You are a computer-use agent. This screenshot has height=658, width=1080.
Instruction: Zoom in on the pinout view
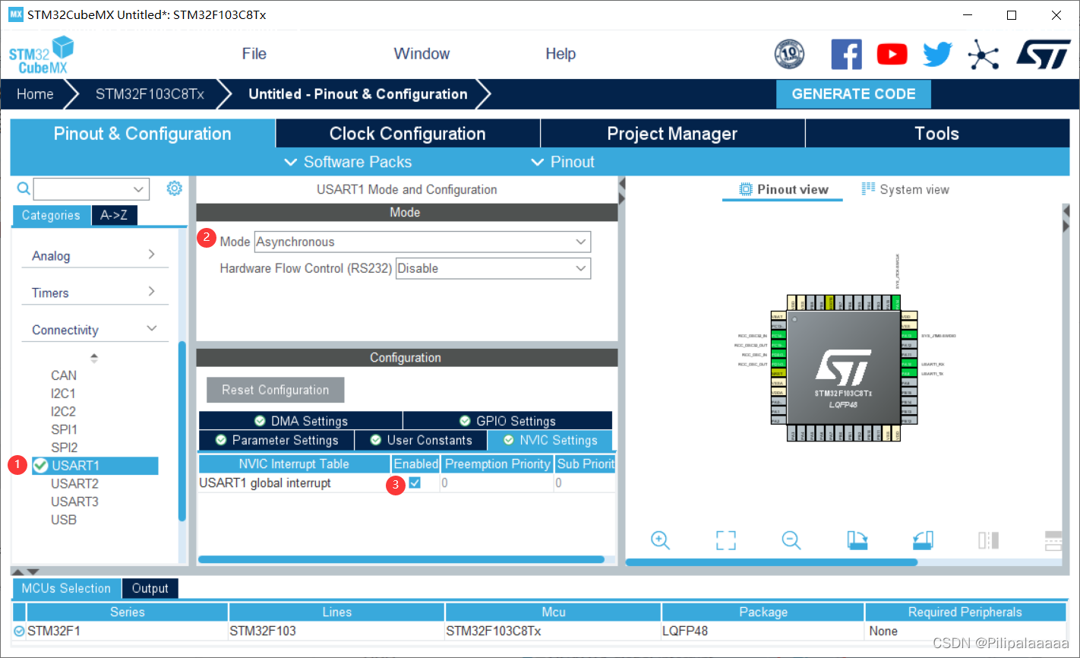click(661, 540)
